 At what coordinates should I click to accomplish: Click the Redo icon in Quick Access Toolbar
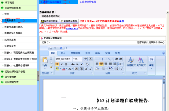[61, 48]
